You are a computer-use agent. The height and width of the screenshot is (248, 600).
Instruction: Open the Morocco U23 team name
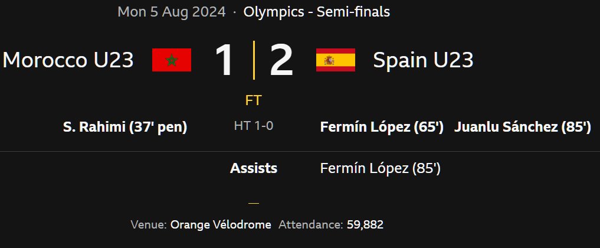68,60
